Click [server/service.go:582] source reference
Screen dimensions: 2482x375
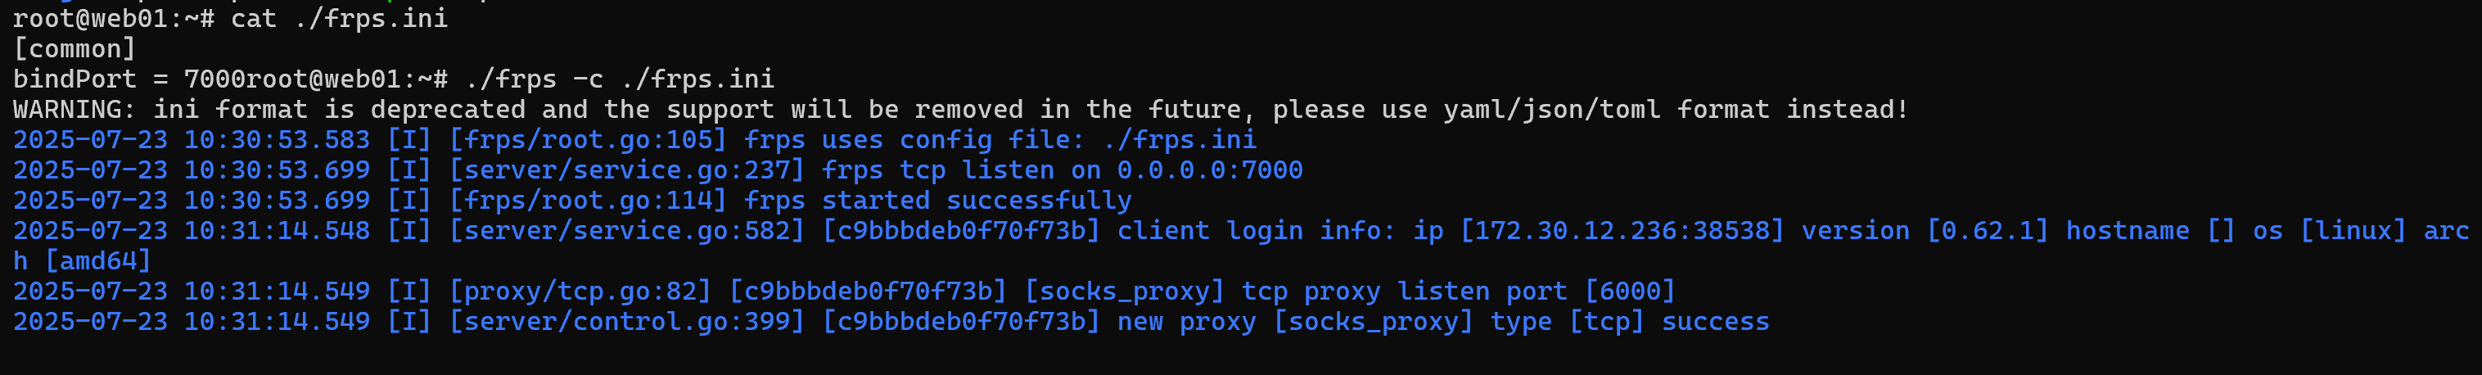pos(626,232)
